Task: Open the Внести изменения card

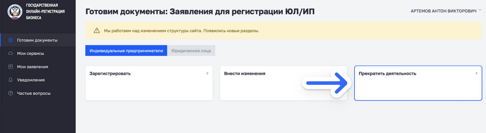Action: [x=283, y=83]
